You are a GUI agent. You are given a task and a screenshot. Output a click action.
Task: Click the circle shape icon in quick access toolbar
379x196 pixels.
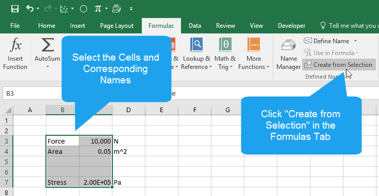coord(84,9)
